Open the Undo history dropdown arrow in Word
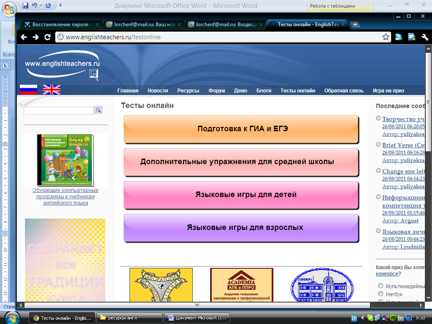Viewport: 432px width, 324px height. pos(41,5)
